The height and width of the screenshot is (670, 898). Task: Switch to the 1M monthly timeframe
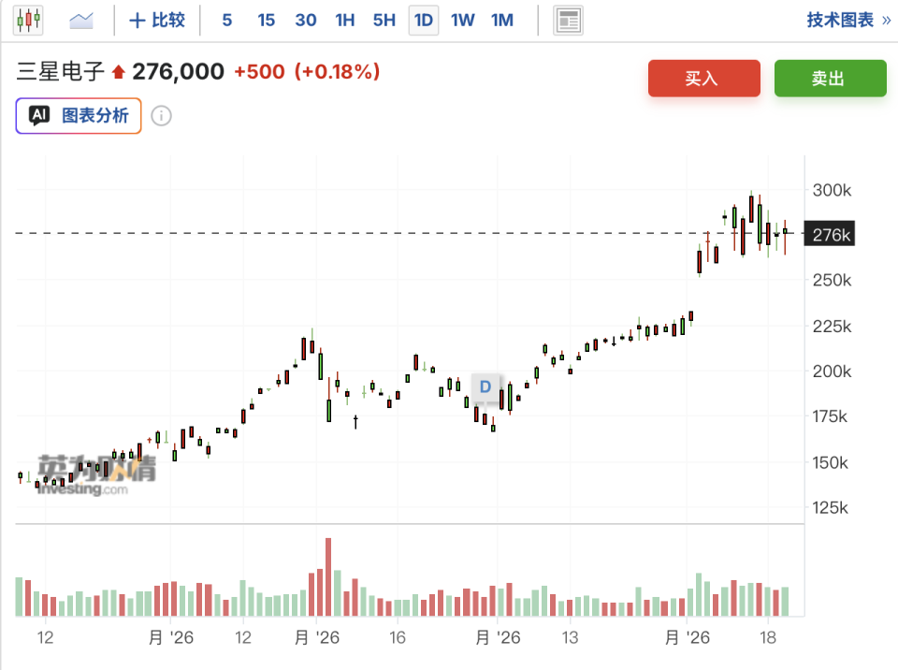[x=502, y=20]
